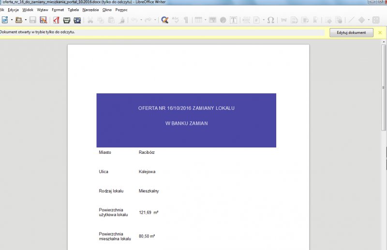Click the Insert Footnote icon
Image resolution: width=387 pixels, height=250 pixels.
click(x=294, y=20)
